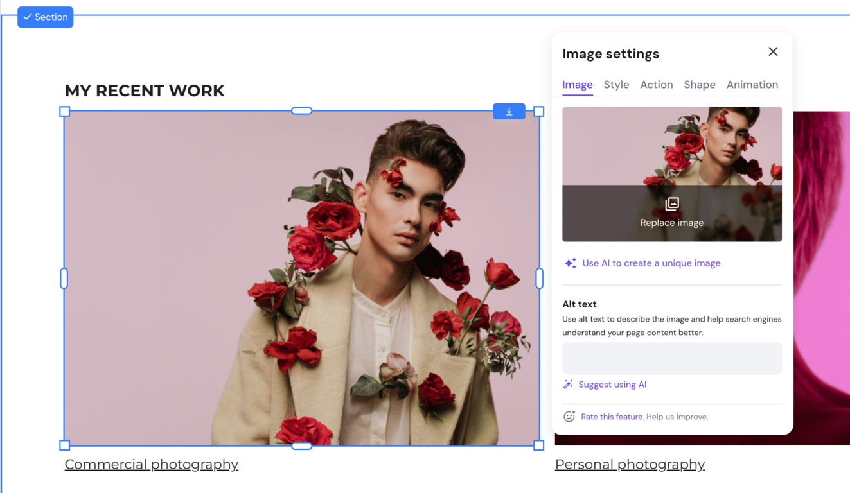Open the Action tab
The width and height of the screenshot is (850, 493).
point(656,84)
